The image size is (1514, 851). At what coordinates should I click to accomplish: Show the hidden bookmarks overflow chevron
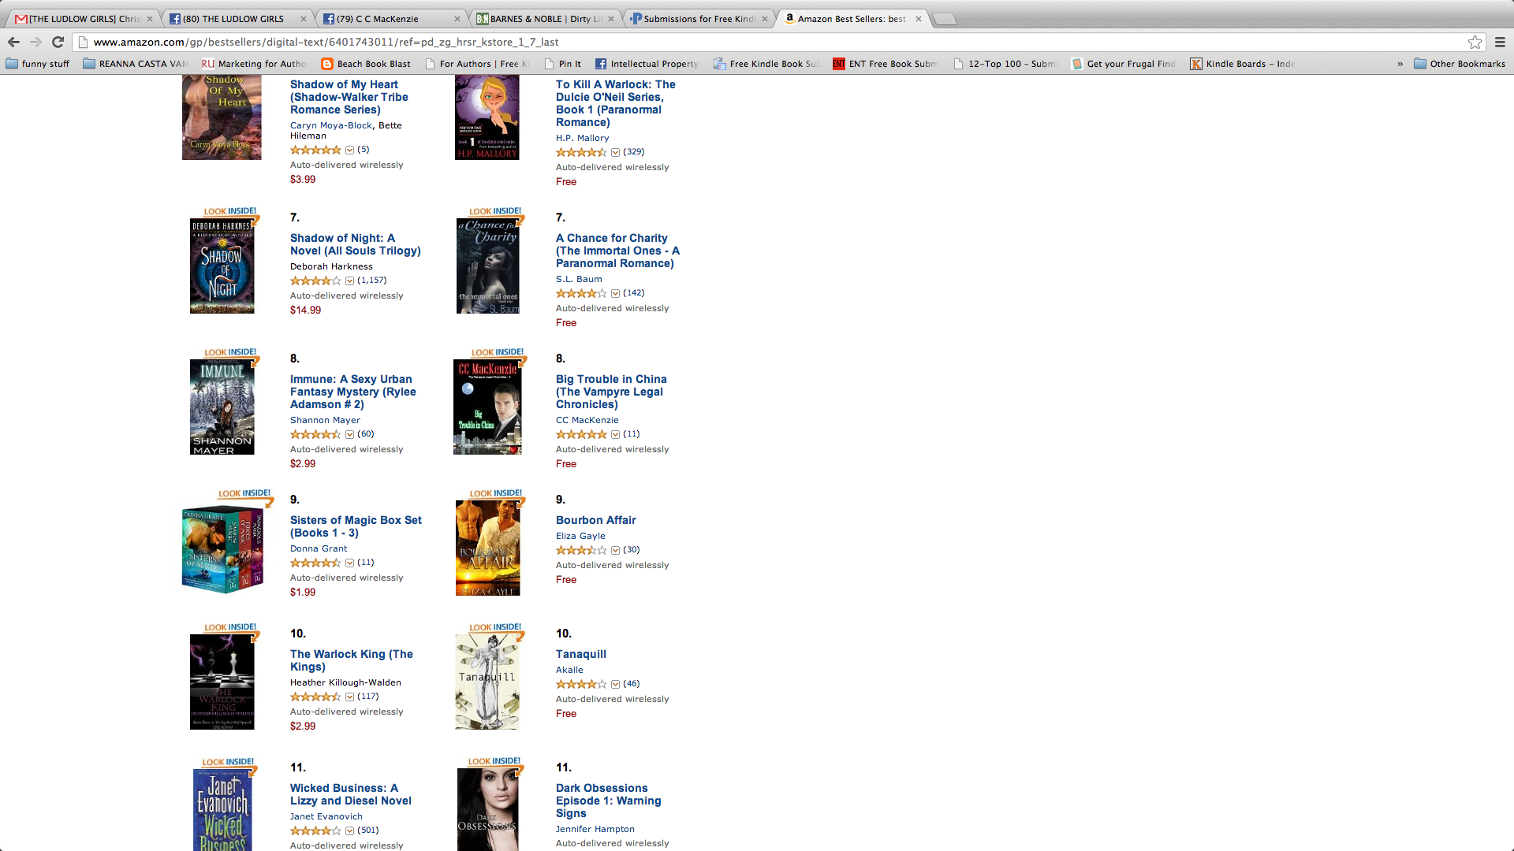pos(1400,64)
